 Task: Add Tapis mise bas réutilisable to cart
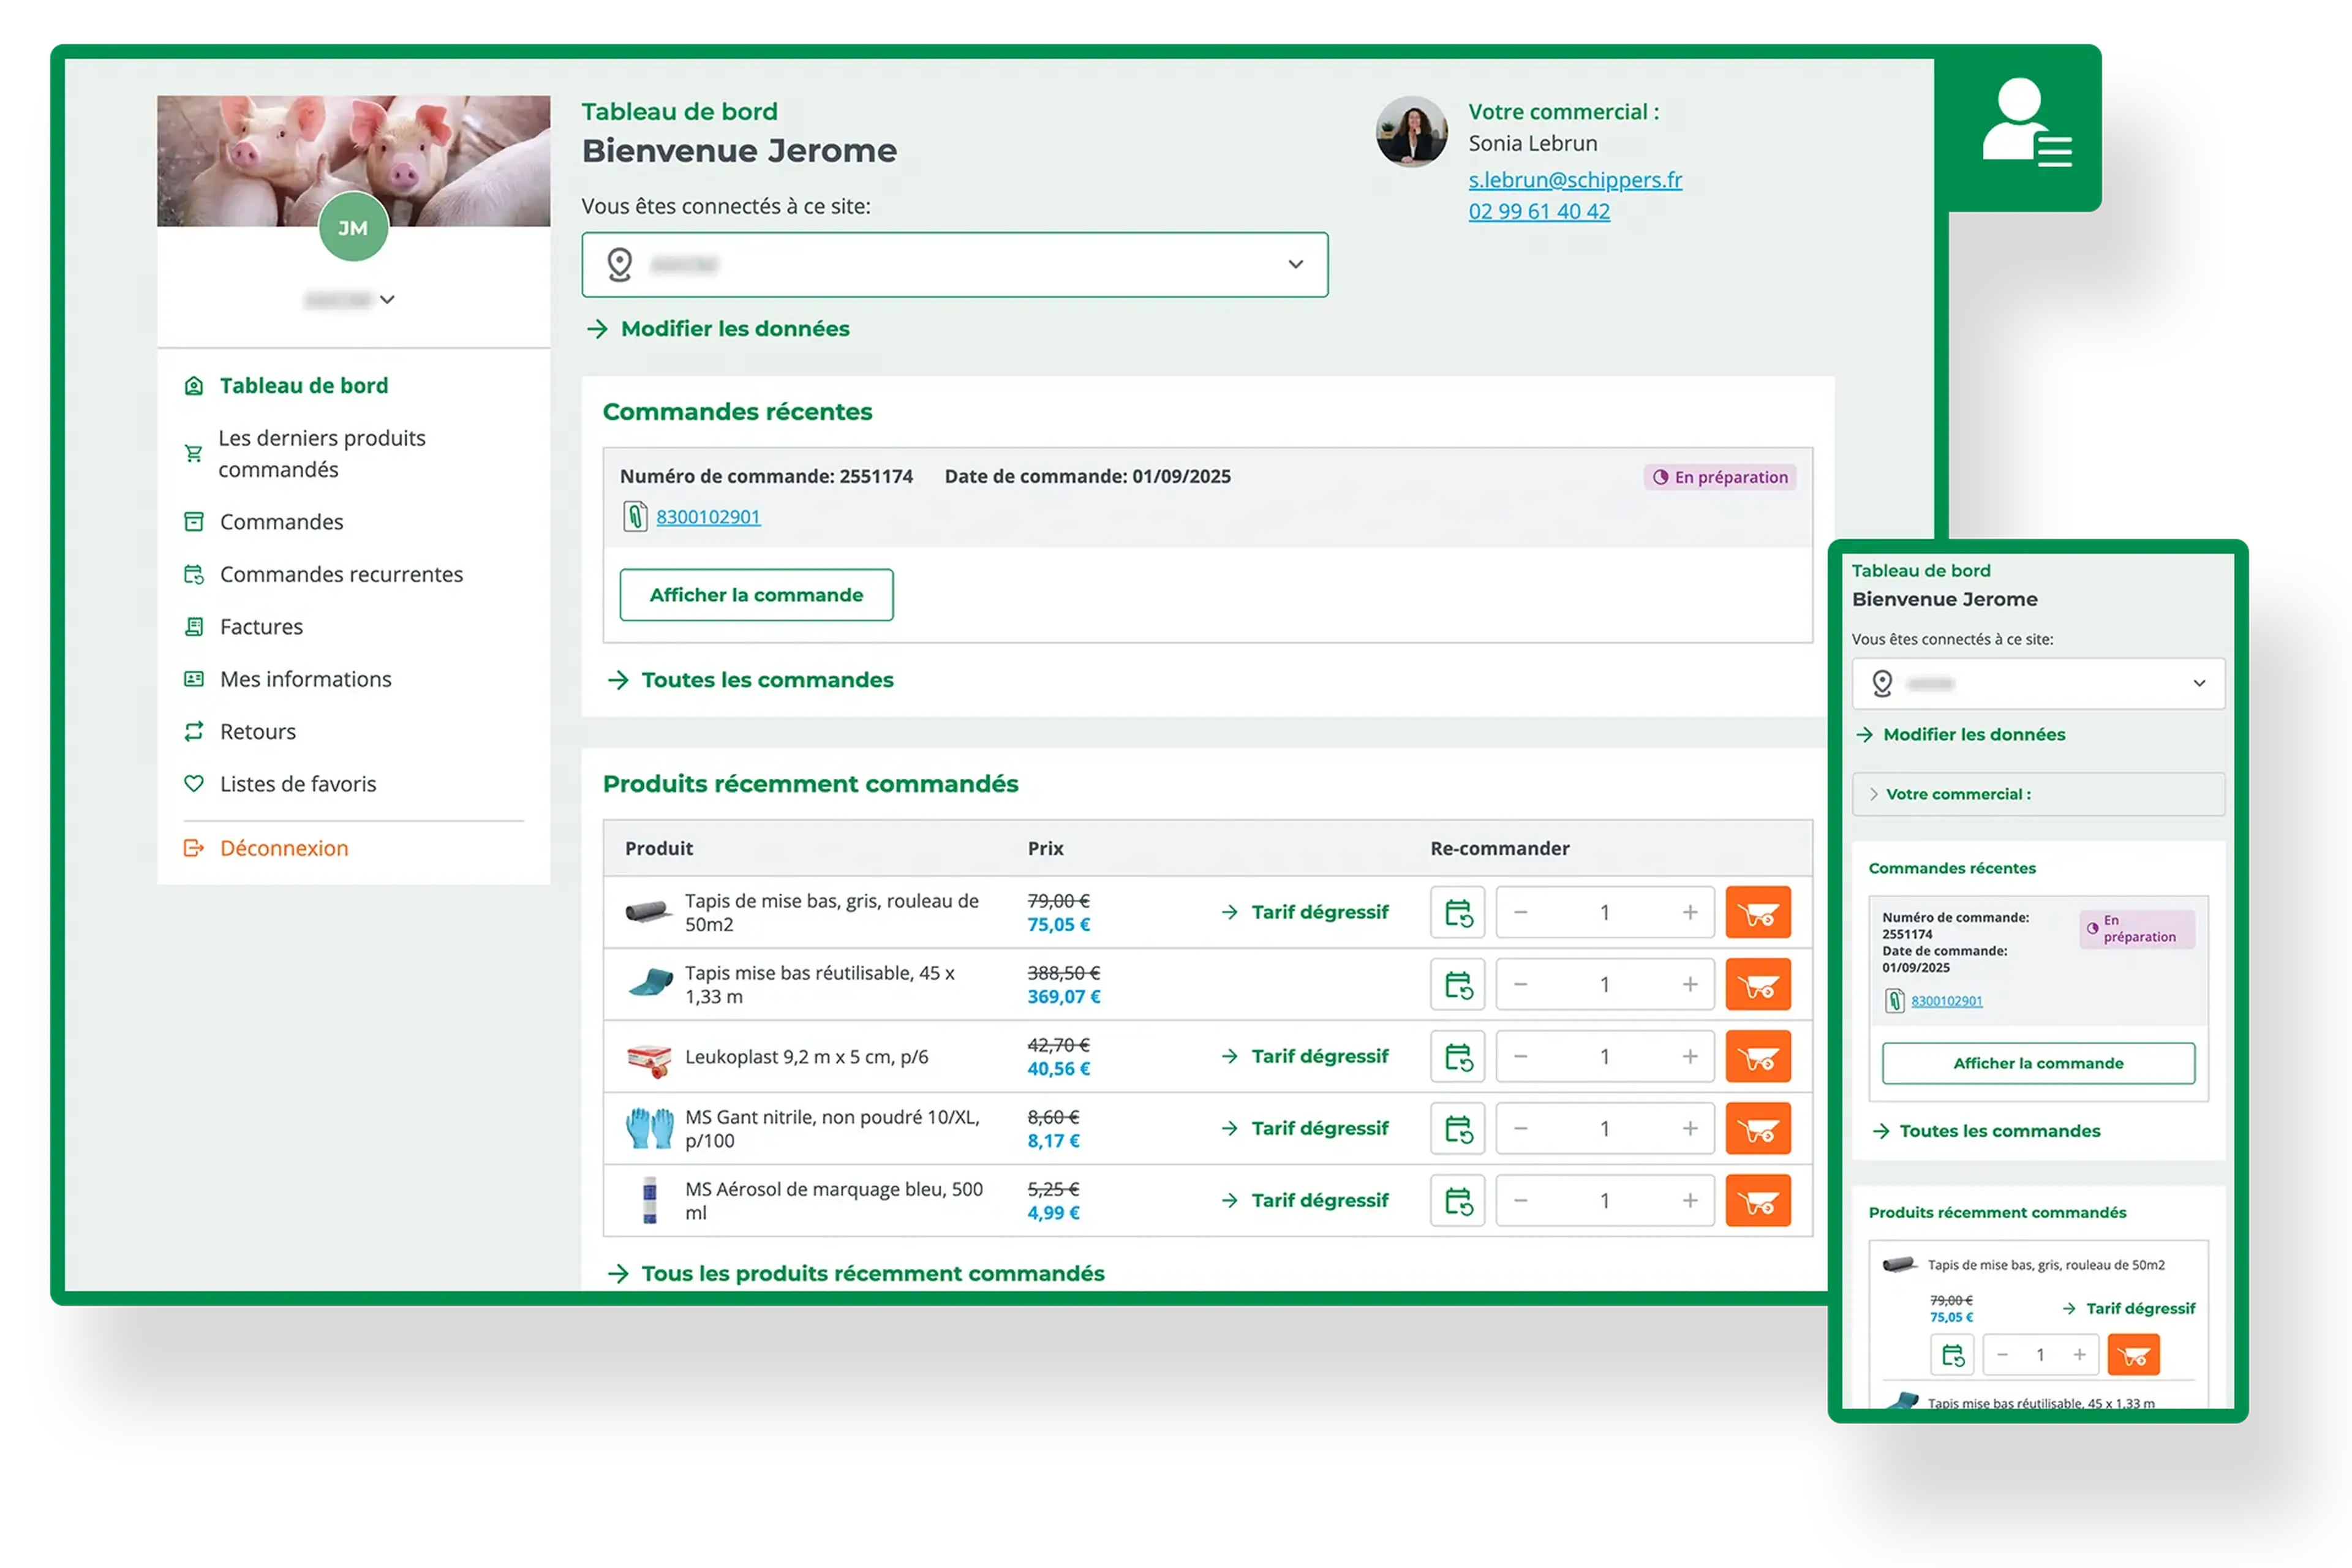[1757, 984]
